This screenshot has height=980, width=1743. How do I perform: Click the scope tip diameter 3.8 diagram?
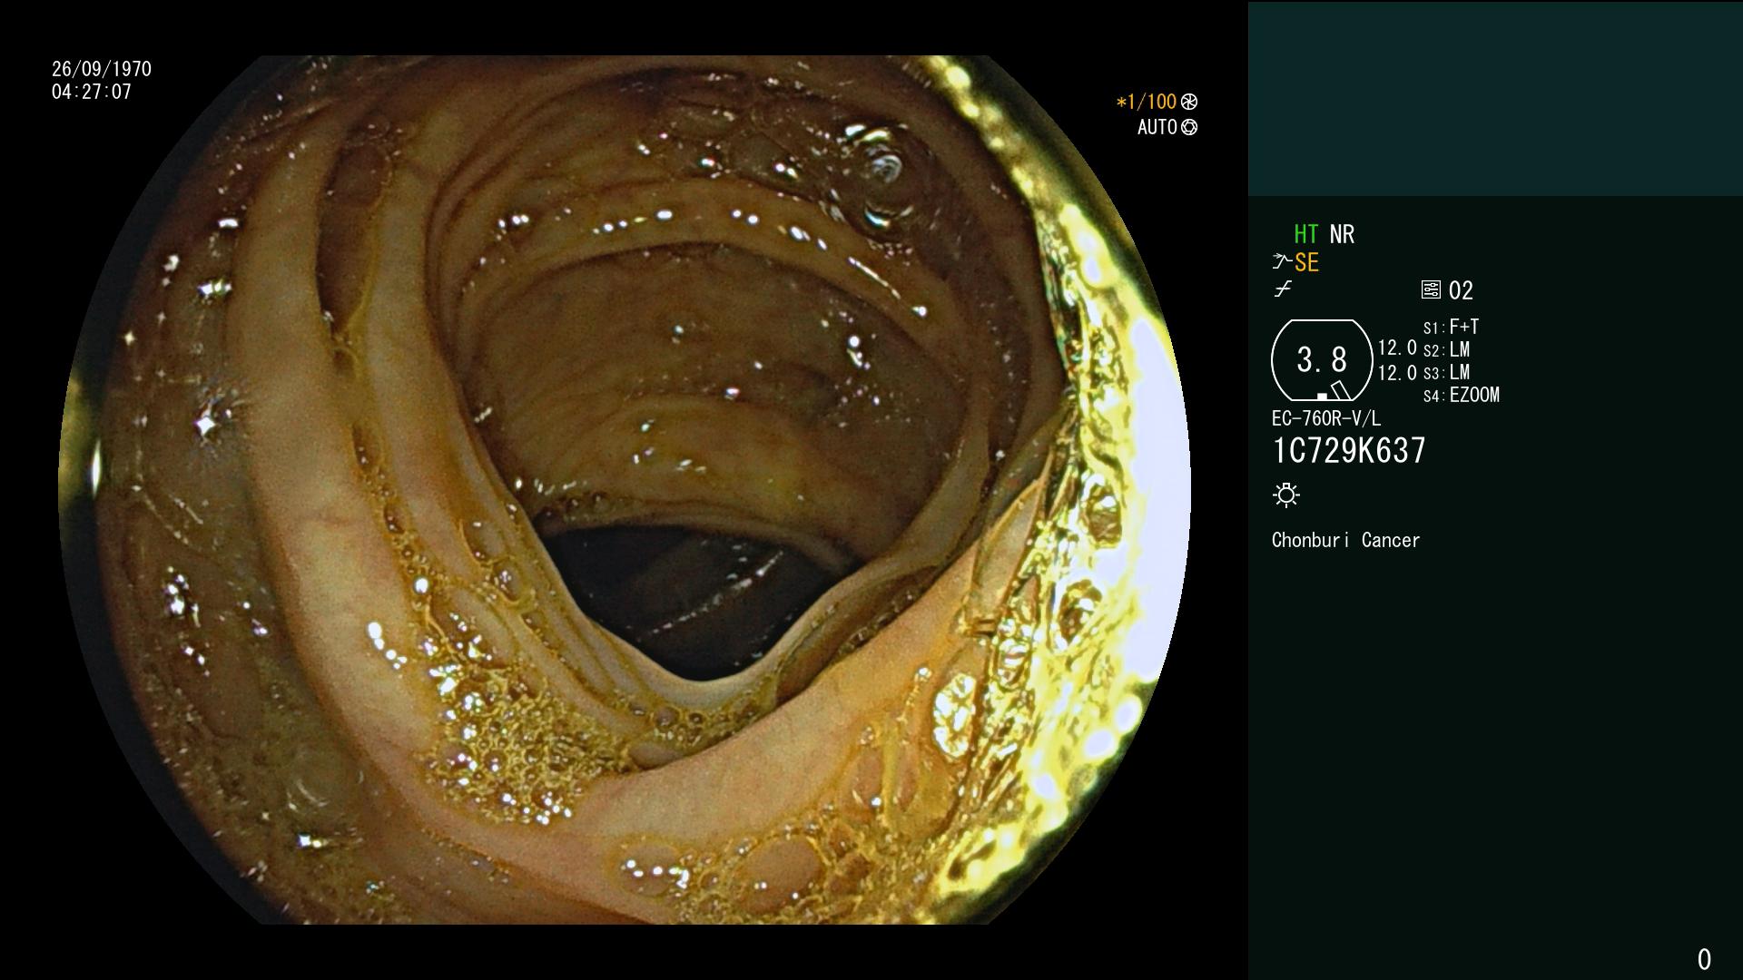coord(1322,360)
